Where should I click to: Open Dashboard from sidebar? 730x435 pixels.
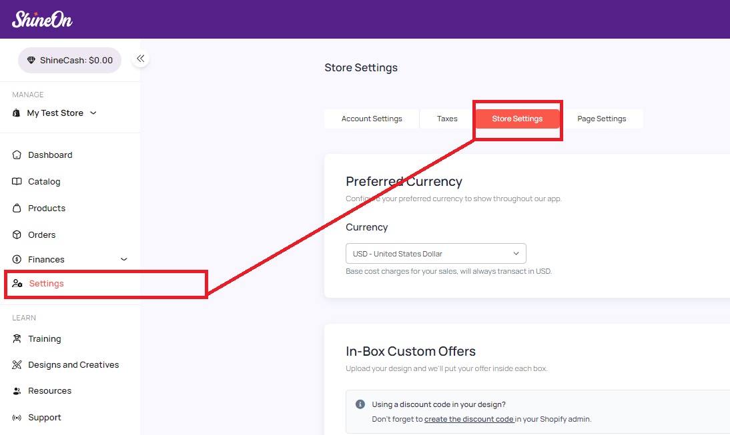pos(50,155)
